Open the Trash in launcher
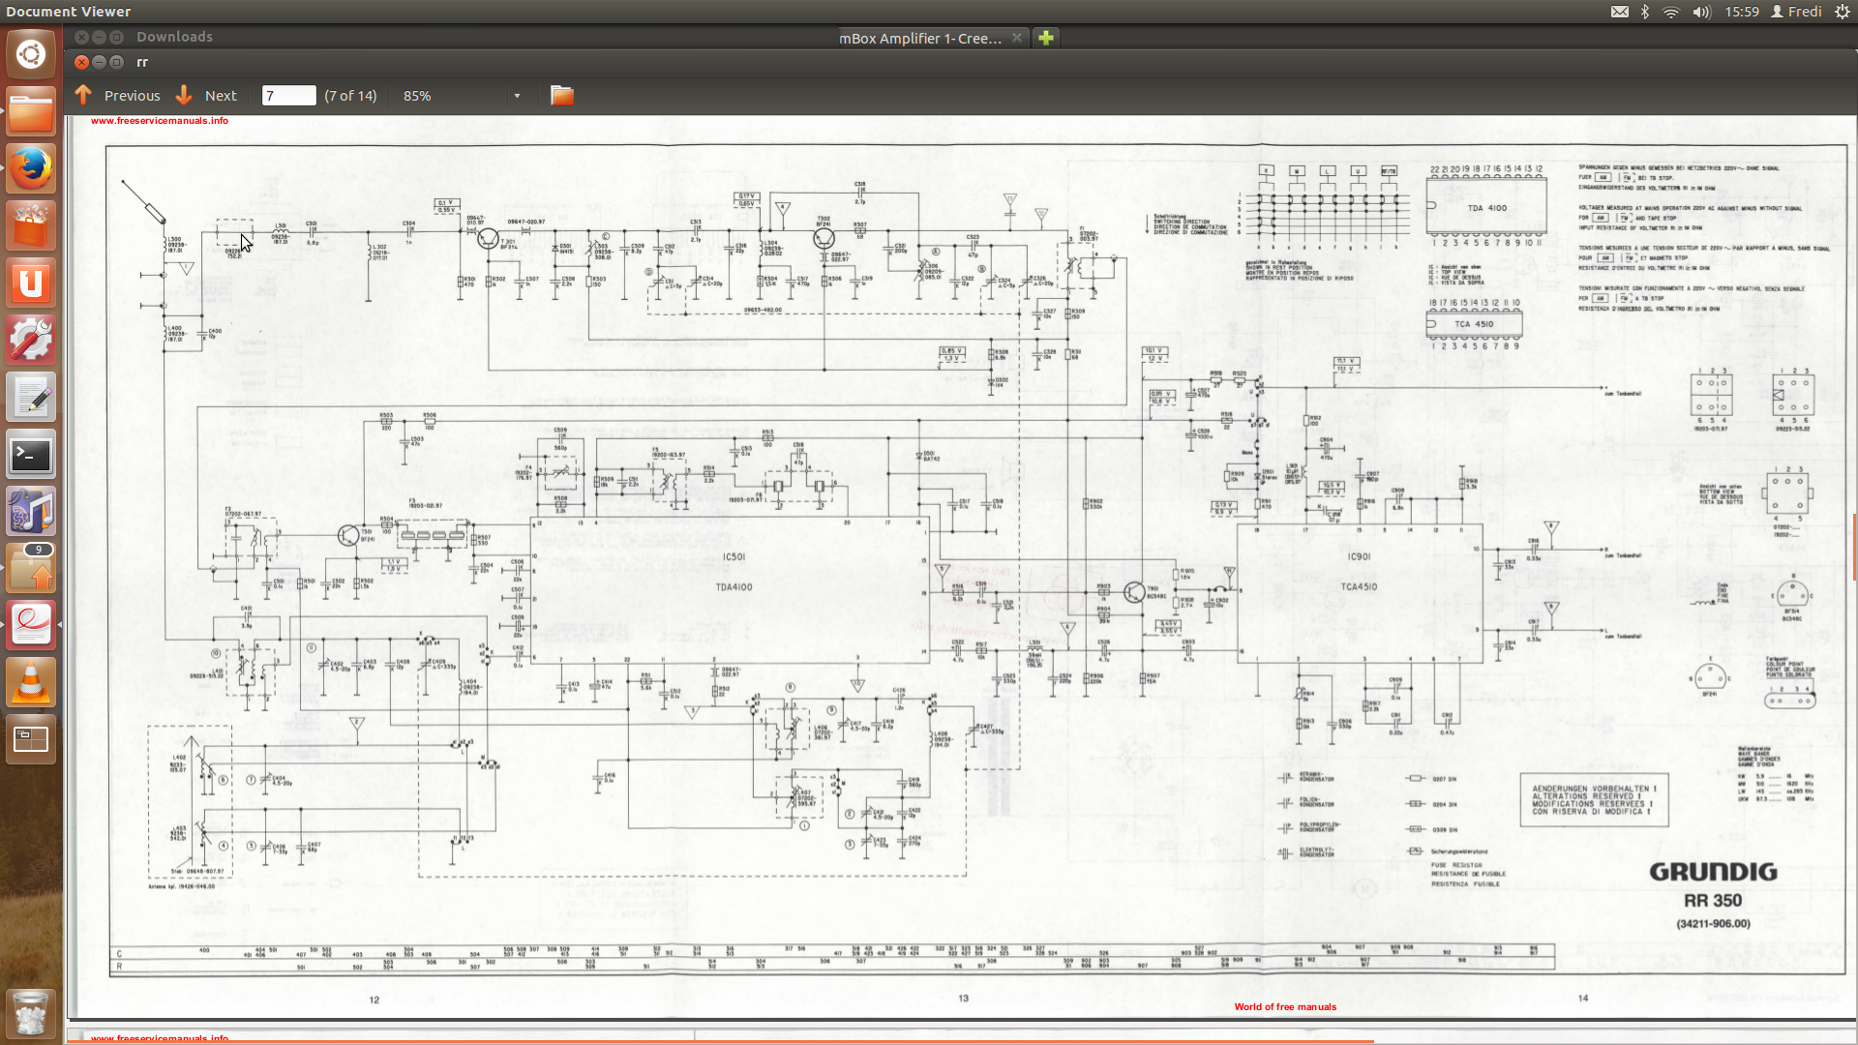This screenshot has width=1858, height=1045. (31, 1012)
